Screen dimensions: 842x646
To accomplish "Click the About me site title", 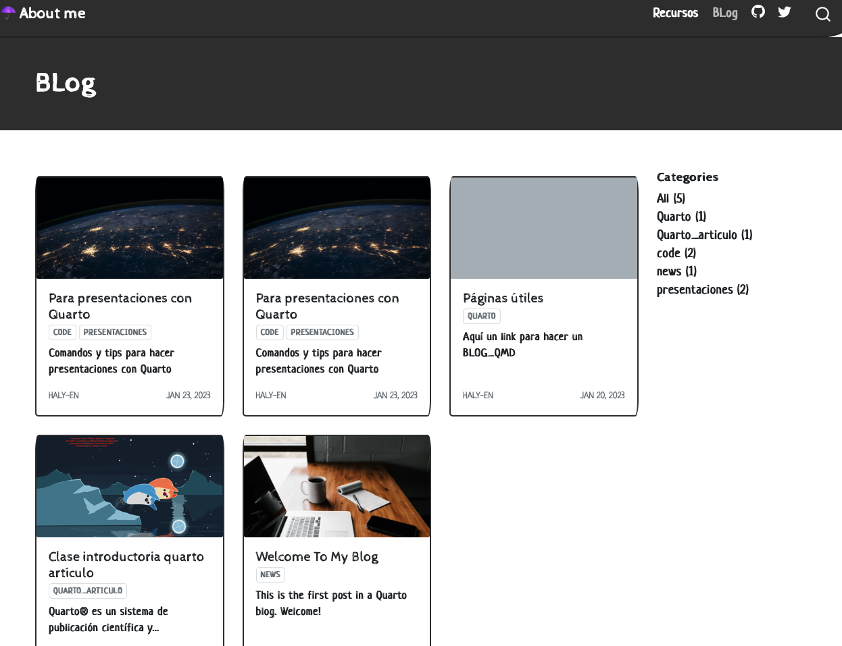I will pyautogui.click(x=53, y=14).
